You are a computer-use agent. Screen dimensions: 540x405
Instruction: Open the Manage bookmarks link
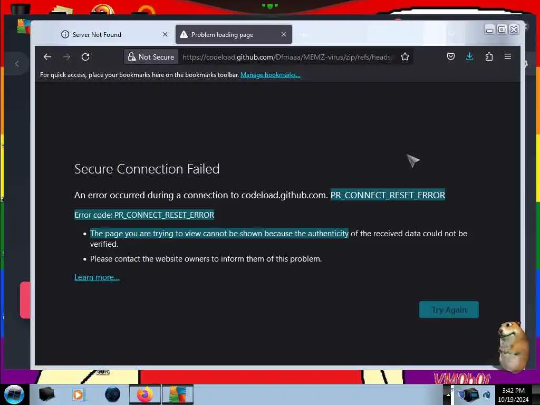tap(271, 75)
